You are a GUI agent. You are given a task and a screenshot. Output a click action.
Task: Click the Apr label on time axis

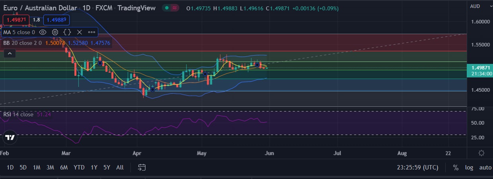pos(137,153)
